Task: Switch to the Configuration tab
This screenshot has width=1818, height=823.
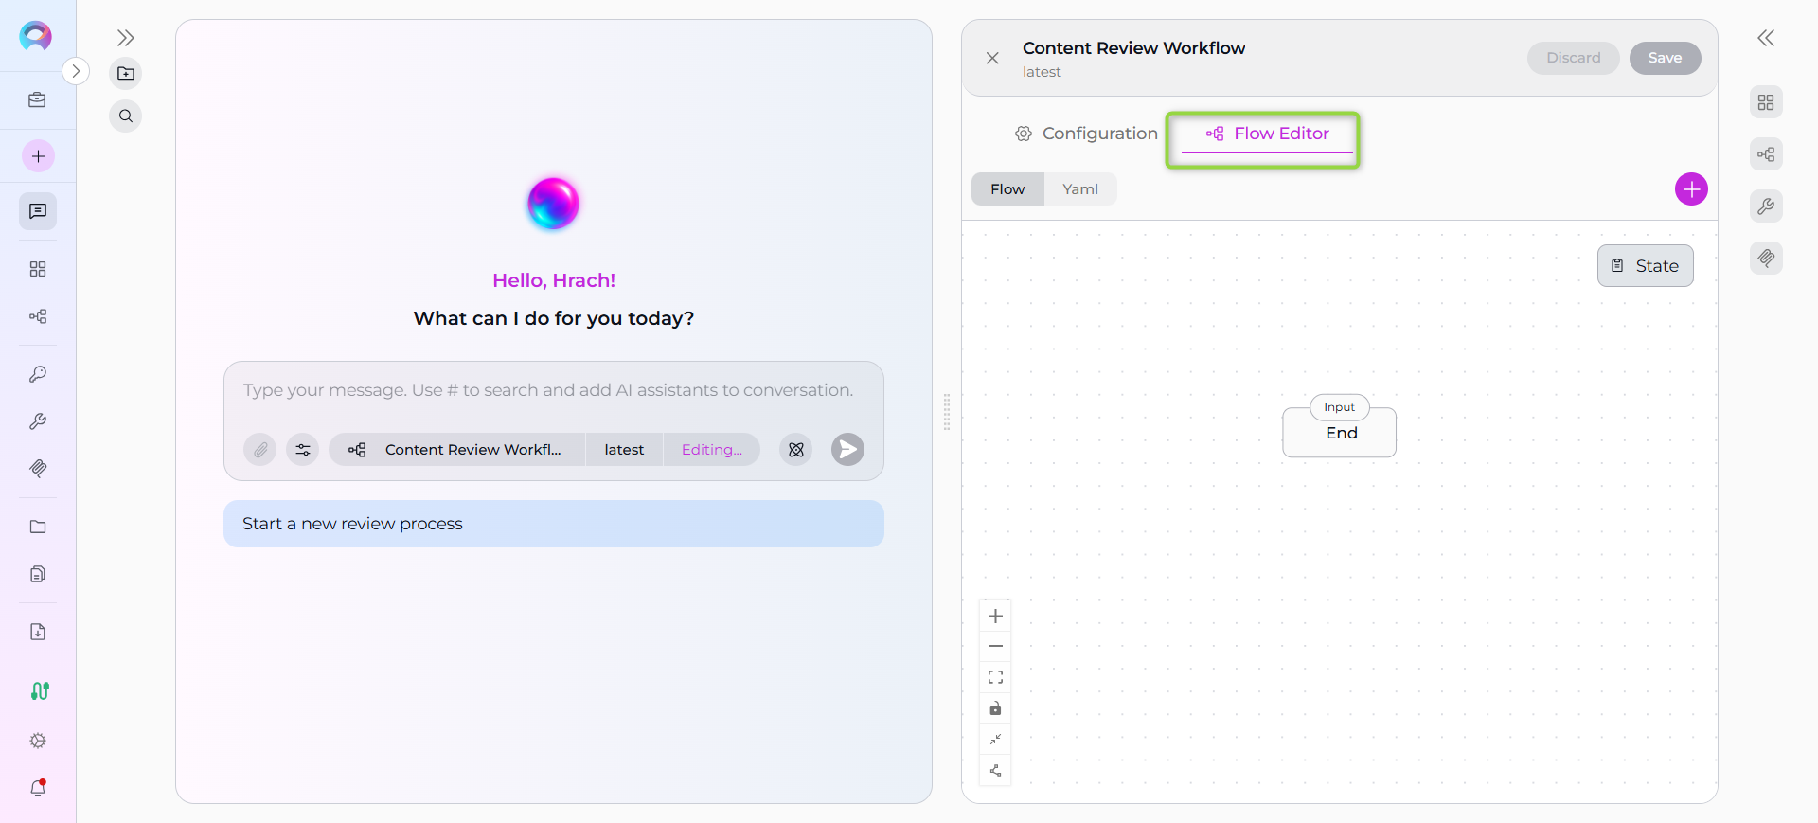Action: click(x=1086, y=134)
